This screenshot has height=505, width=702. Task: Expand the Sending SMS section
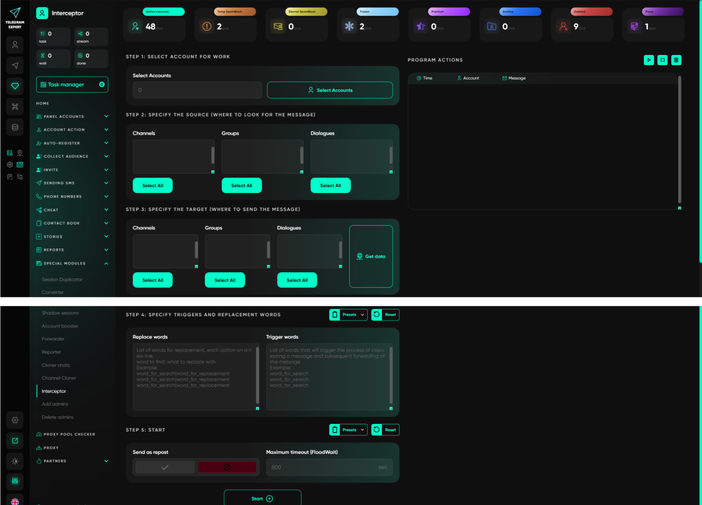coord(72,183)
